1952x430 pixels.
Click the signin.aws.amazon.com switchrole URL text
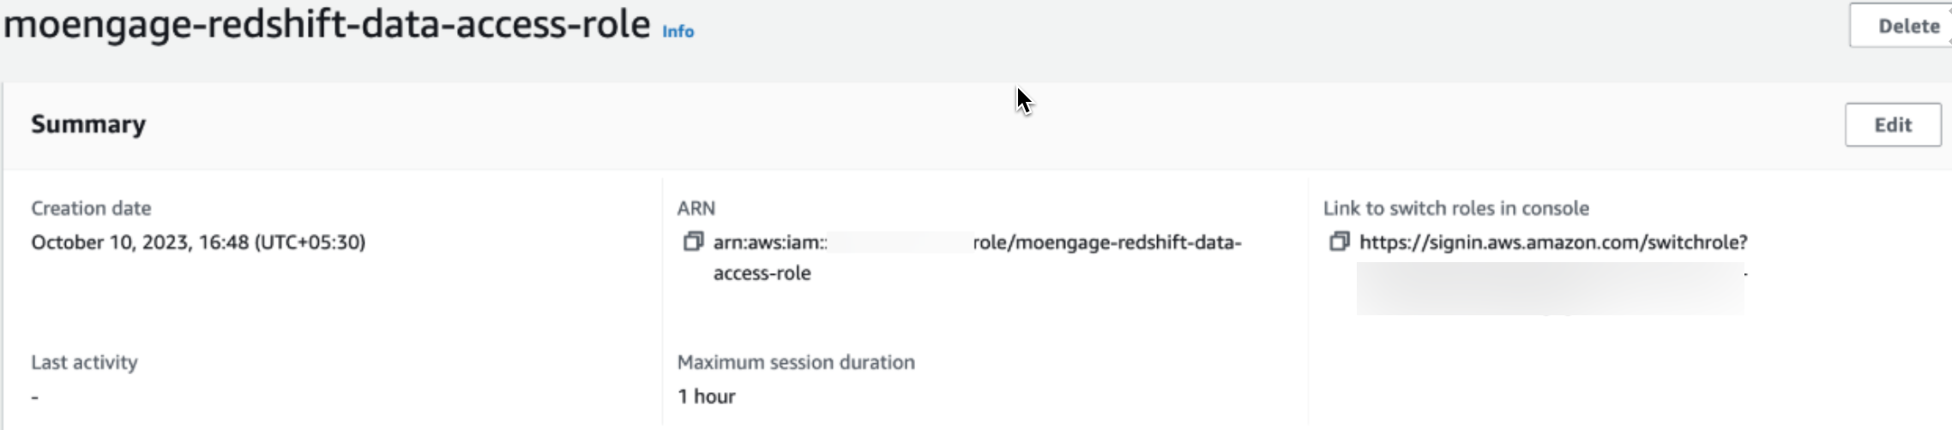click(1552, 242)
